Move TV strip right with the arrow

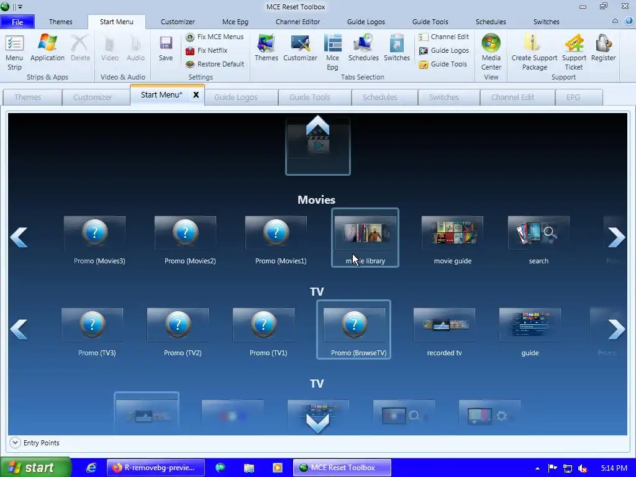(617, 329)
